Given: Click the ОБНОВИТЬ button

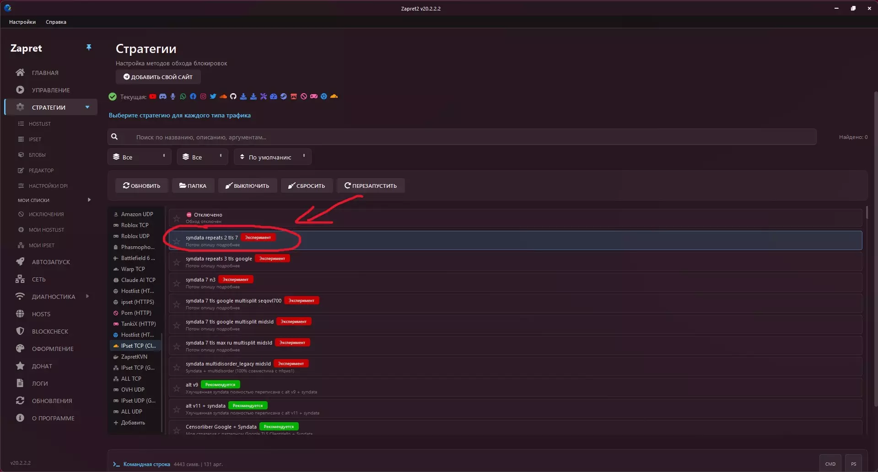Looking at the screenshot, I should coord(141,186).
